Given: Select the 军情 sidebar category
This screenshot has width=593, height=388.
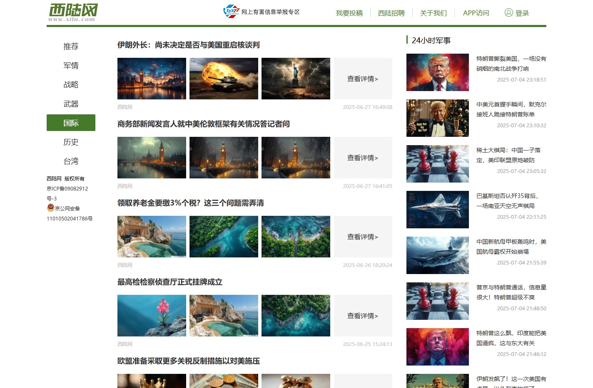Looking at the screenshot, I should point(71,65).
